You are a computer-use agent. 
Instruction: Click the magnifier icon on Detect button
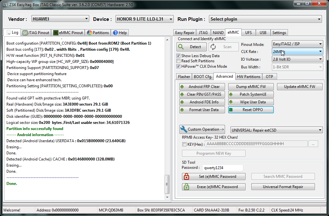181,47
